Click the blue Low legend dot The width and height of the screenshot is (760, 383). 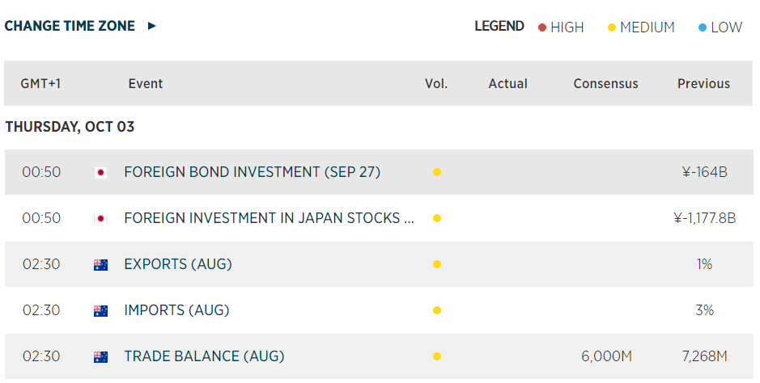(x=702, y=27)
